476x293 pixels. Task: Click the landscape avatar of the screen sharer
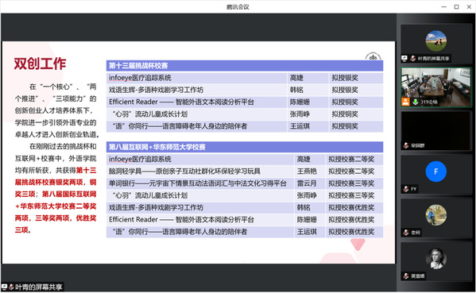tap(436, 40)
